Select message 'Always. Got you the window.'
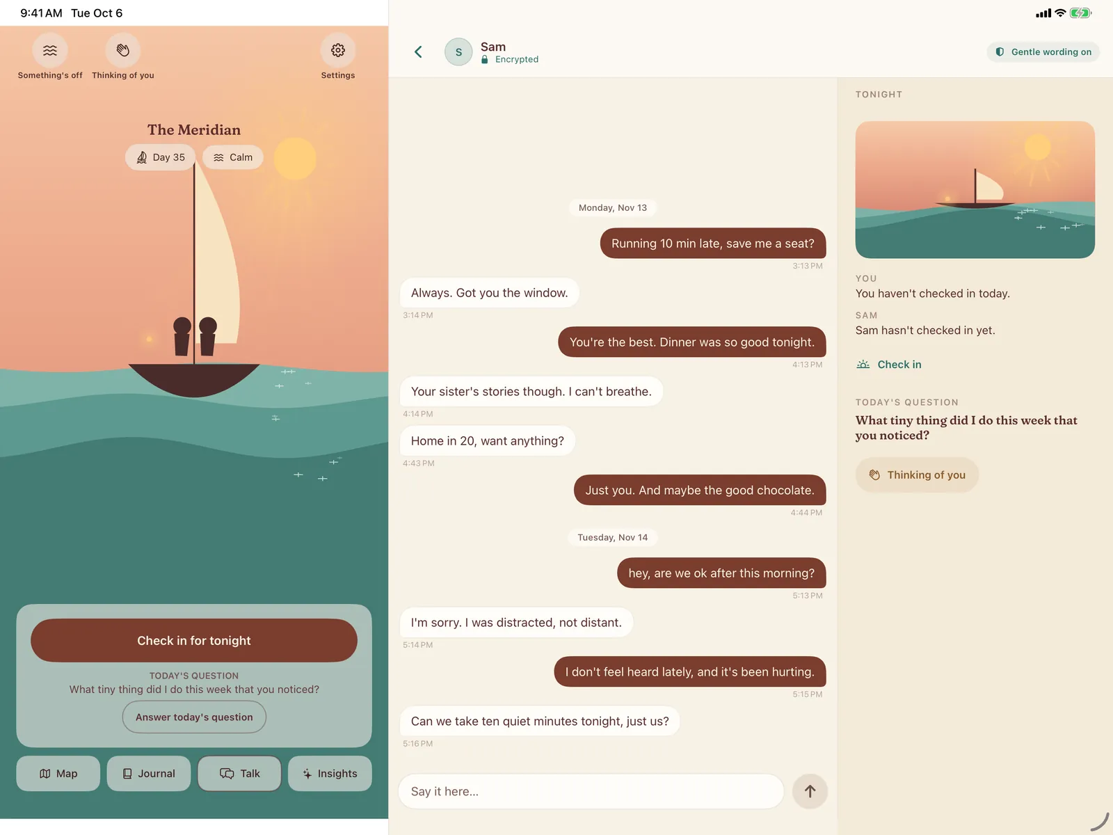The image size is (1113, 835). point(490,293)
